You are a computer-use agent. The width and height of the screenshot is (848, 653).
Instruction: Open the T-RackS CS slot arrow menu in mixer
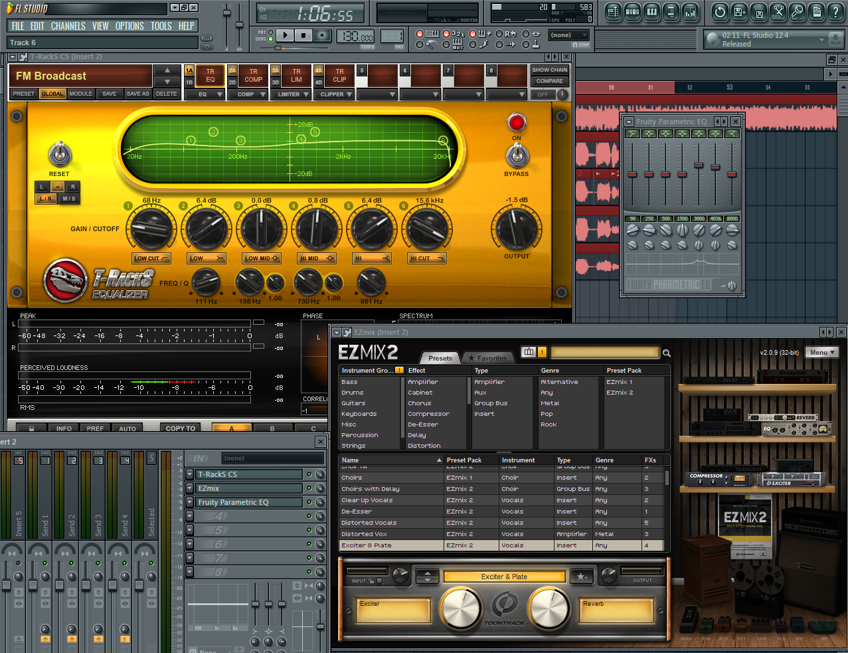tap(189, 474)
